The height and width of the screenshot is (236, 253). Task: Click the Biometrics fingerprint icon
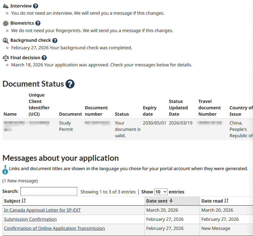[x=6, y=24]
